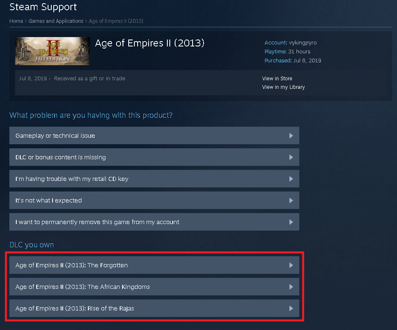Click arrow icon on retail CD key row
The width and height of the screenshot is (397, 330).
291,179
